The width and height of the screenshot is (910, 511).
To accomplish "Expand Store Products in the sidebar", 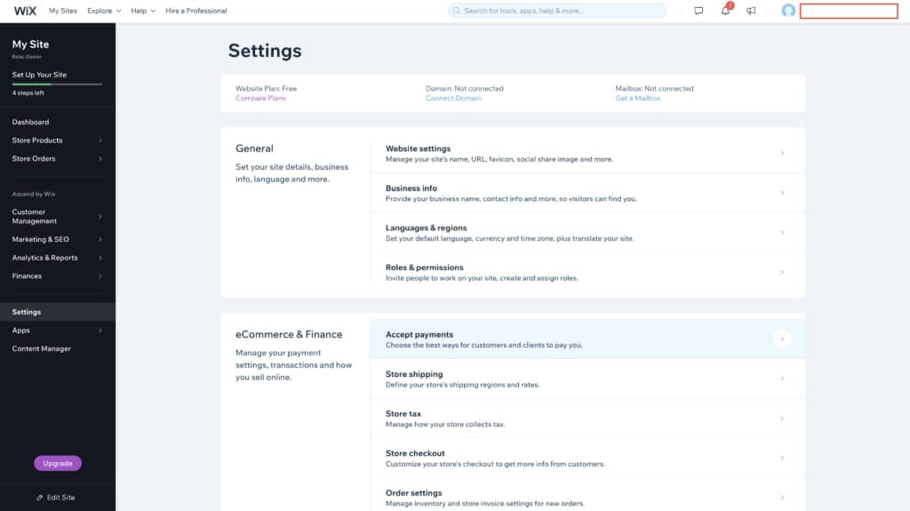I will (58, 140).
